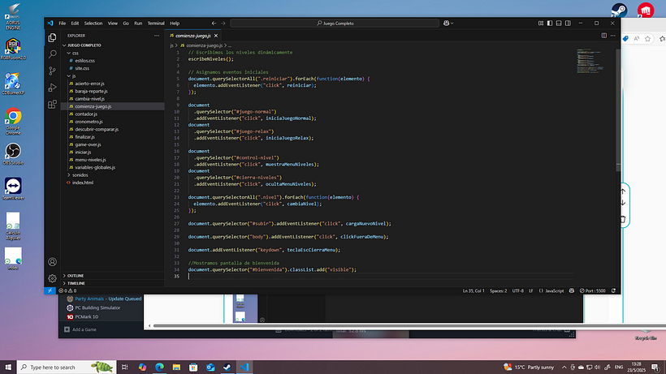Viewport: 666px width, 374px height.
Task: Open the Search view in activity bar
Action: (52, 54)
